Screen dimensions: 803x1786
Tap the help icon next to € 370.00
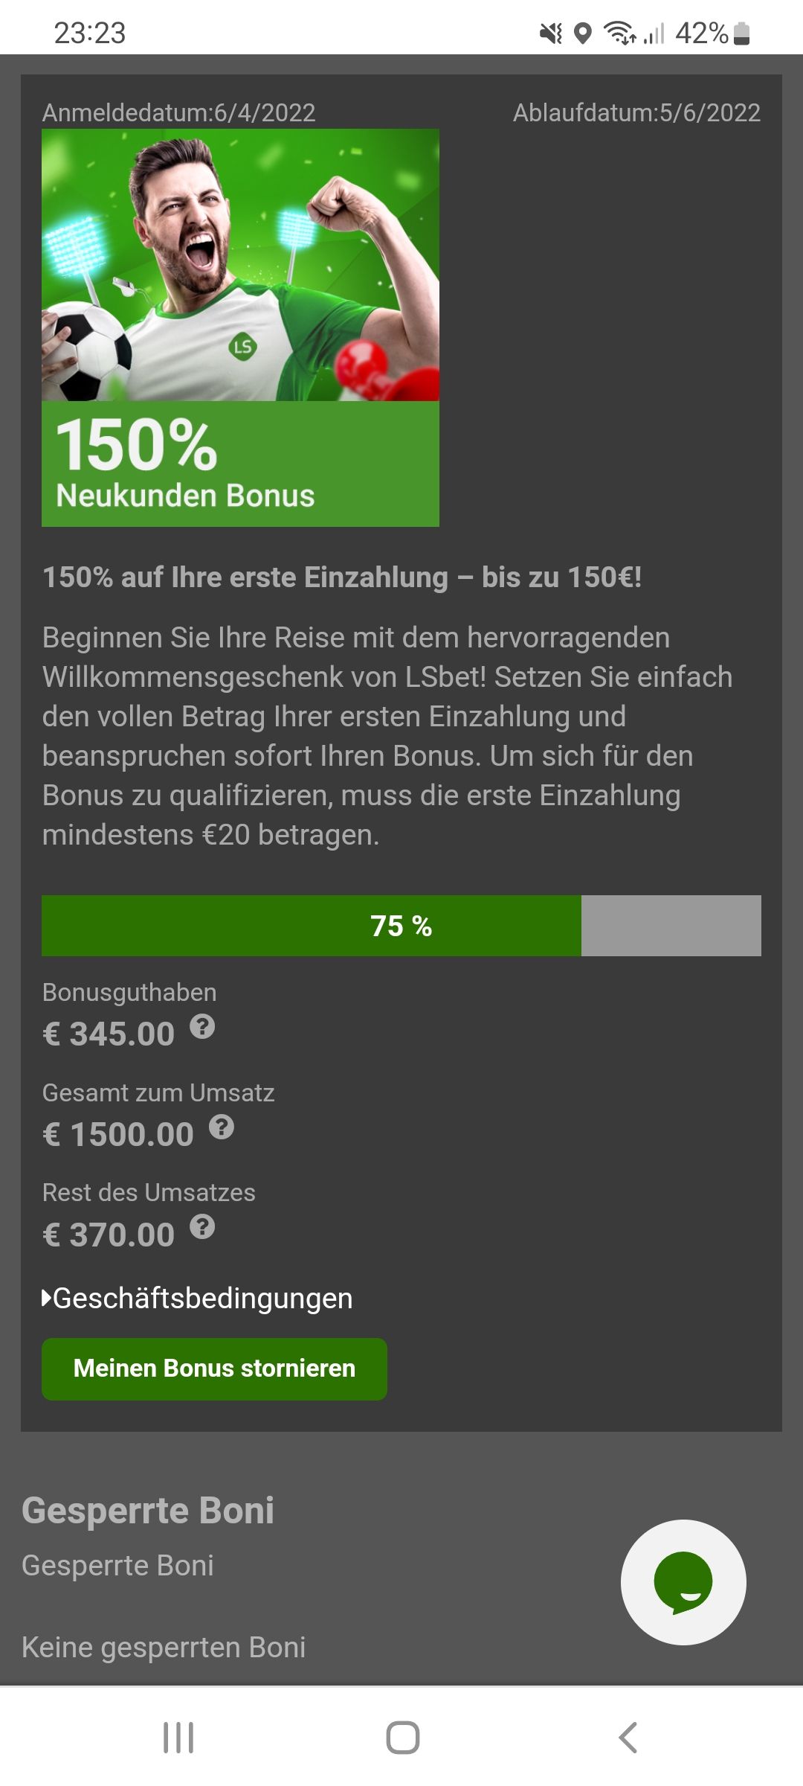click(202, 1227)
